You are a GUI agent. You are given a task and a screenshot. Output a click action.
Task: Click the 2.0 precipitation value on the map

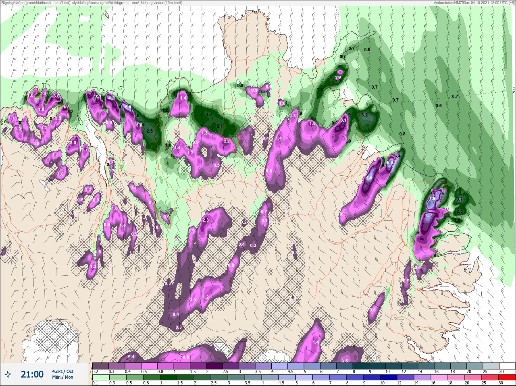click(73, 143)
